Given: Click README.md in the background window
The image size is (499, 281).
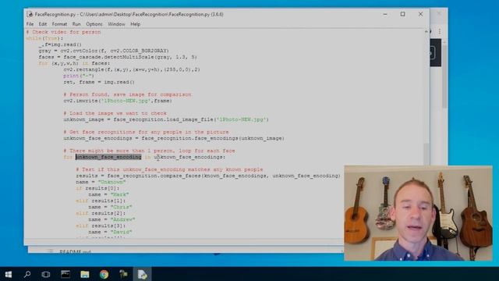Looking at the screenshot, I should point(75,251).
